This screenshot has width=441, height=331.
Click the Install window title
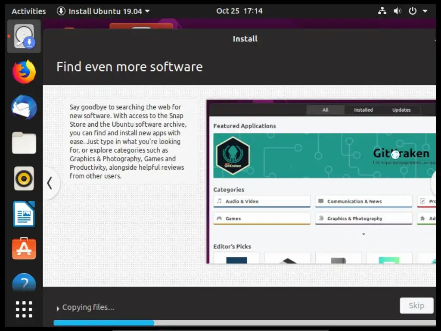coord(245,39)
